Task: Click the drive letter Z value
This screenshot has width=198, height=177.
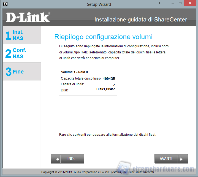Action: pyautogui.click(x=114, y=85)
